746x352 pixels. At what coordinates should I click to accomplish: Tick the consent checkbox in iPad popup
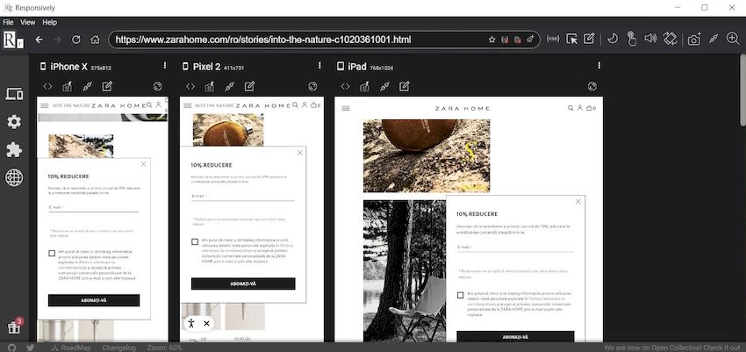[x=460, y=295]
